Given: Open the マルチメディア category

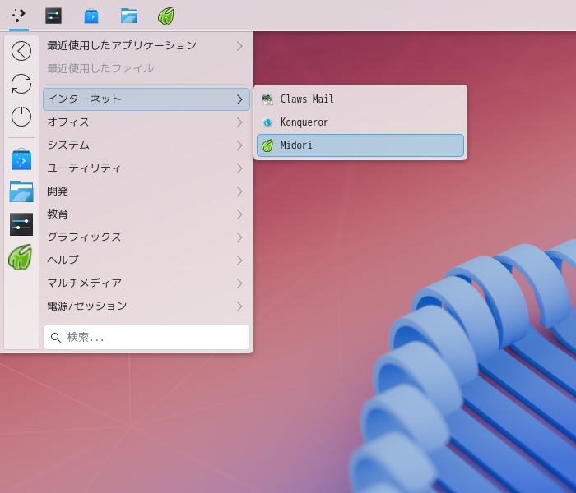Looking at the screenshot, I should click(146, 283).
